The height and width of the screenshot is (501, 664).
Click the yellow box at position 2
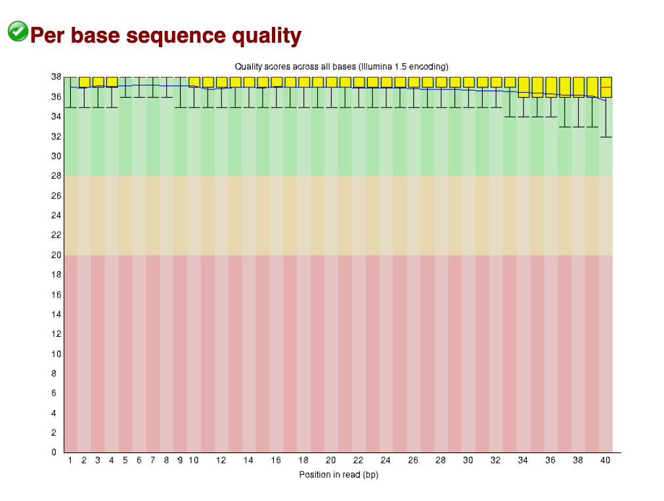click(x=84, y=81)
